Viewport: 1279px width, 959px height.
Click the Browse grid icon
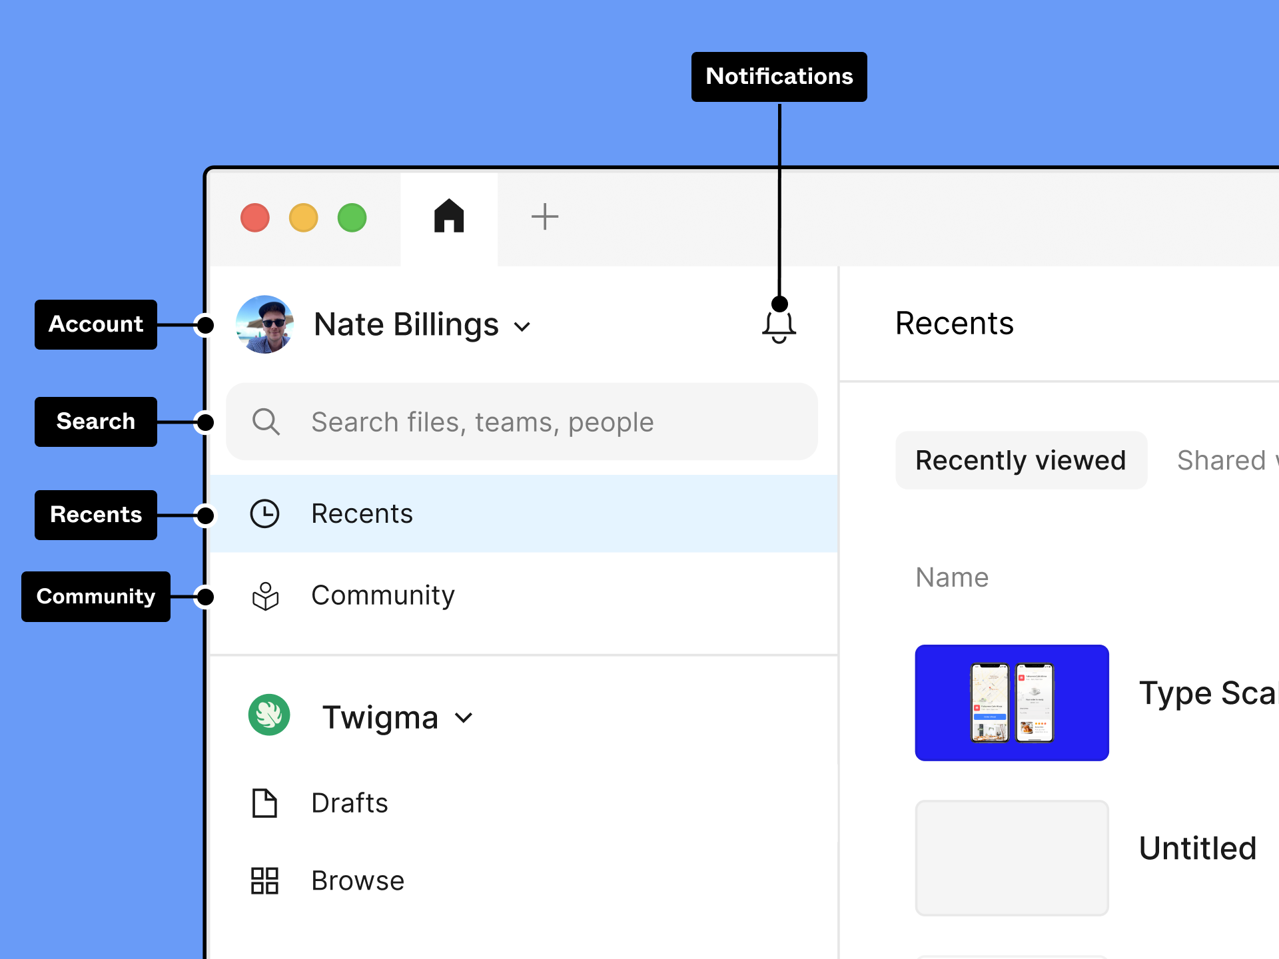coord(264,880)
